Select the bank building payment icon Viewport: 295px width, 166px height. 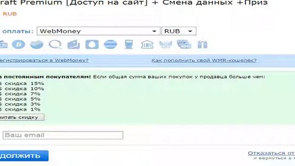[x=147, y=45]
